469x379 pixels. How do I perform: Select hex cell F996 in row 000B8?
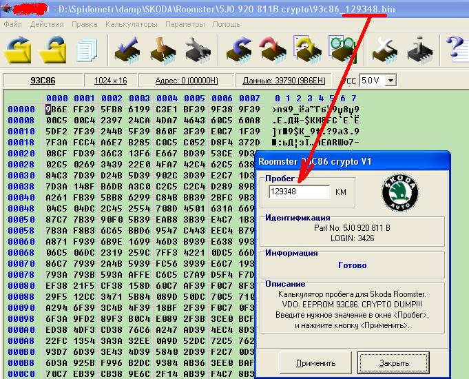[112, 363]
